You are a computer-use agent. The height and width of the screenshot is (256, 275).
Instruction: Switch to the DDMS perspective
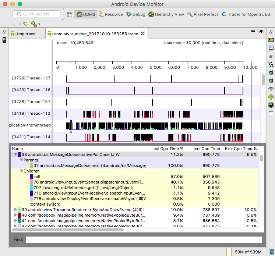click(85, 14)
